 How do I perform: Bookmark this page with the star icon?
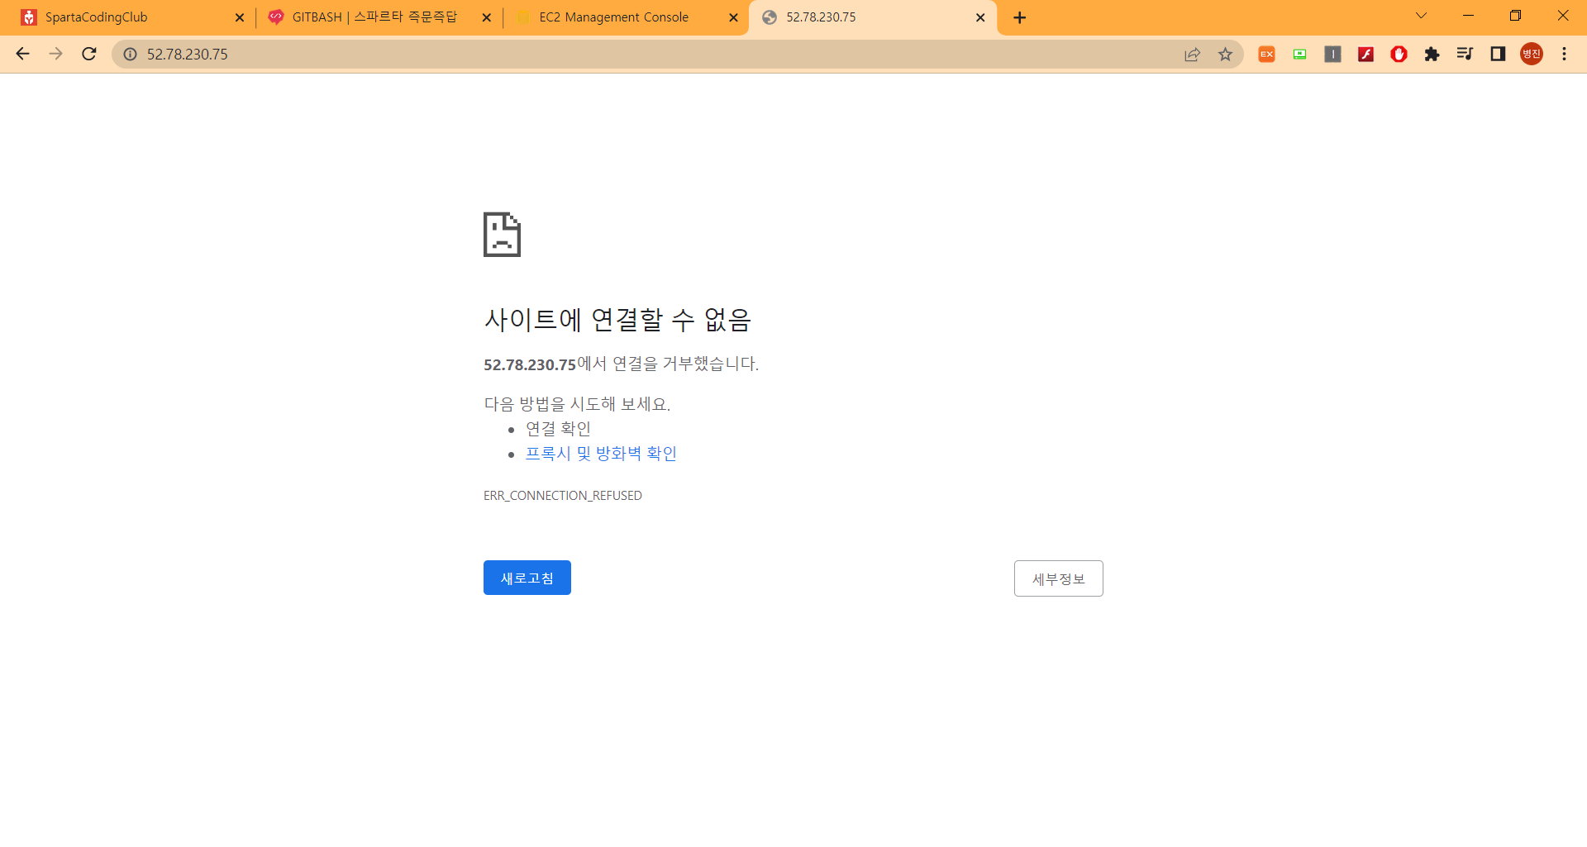click(1225, 54)
